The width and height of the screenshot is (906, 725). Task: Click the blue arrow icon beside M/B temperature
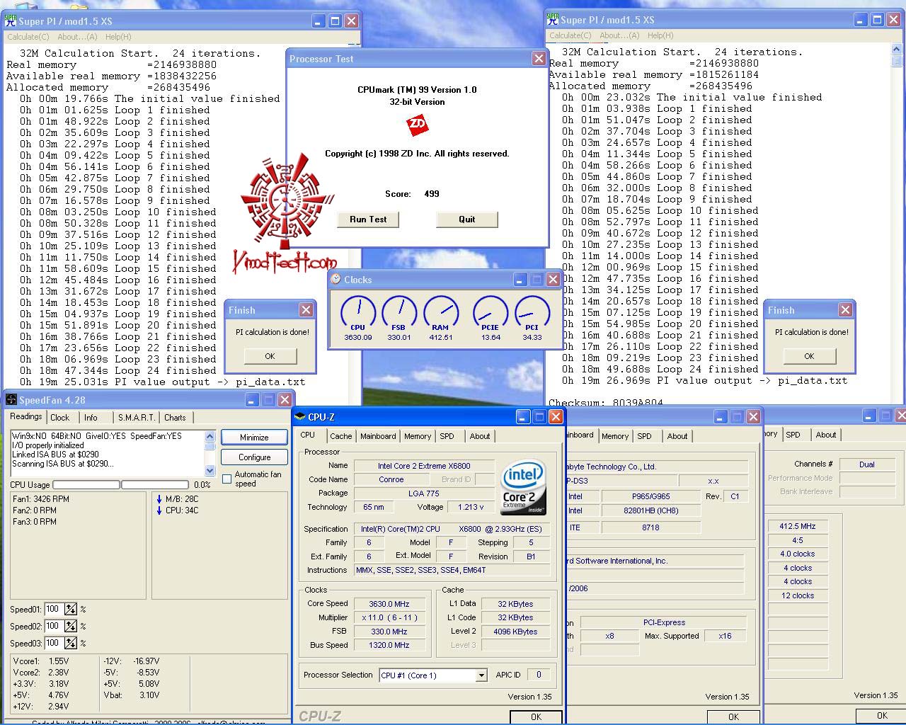pos(159,499)
